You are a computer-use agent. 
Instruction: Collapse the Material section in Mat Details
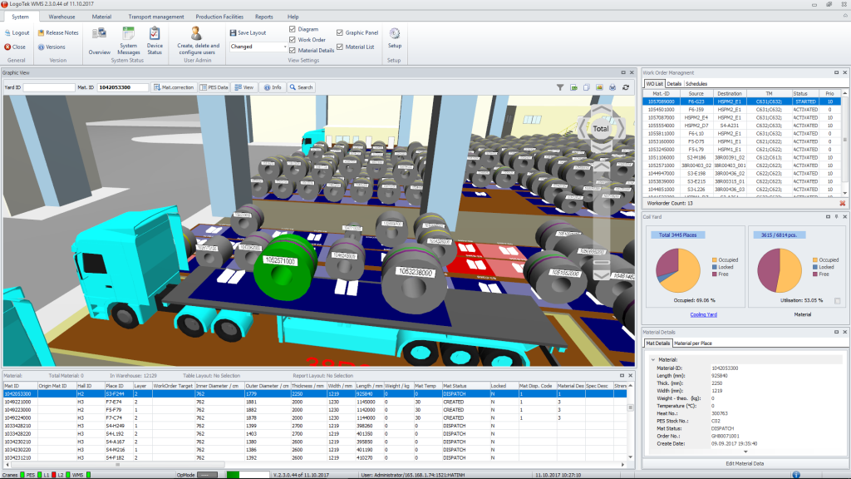652,359
